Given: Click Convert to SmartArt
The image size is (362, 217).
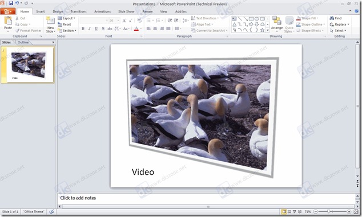Looking at the screenshot, I should point(210,30).
